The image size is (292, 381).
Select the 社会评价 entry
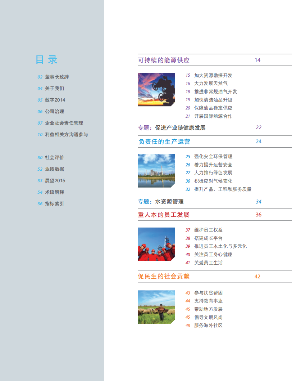click(53, 157)
